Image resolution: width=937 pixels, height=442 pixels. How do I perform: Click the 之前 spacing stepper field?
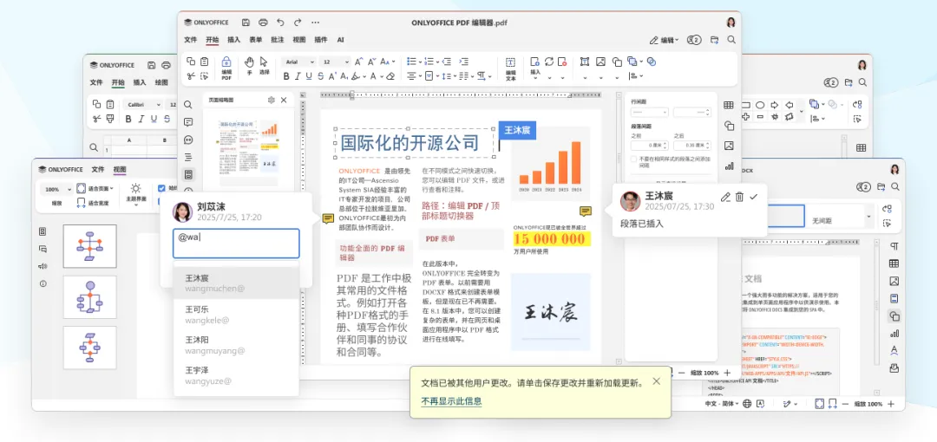tap(650, 146)
